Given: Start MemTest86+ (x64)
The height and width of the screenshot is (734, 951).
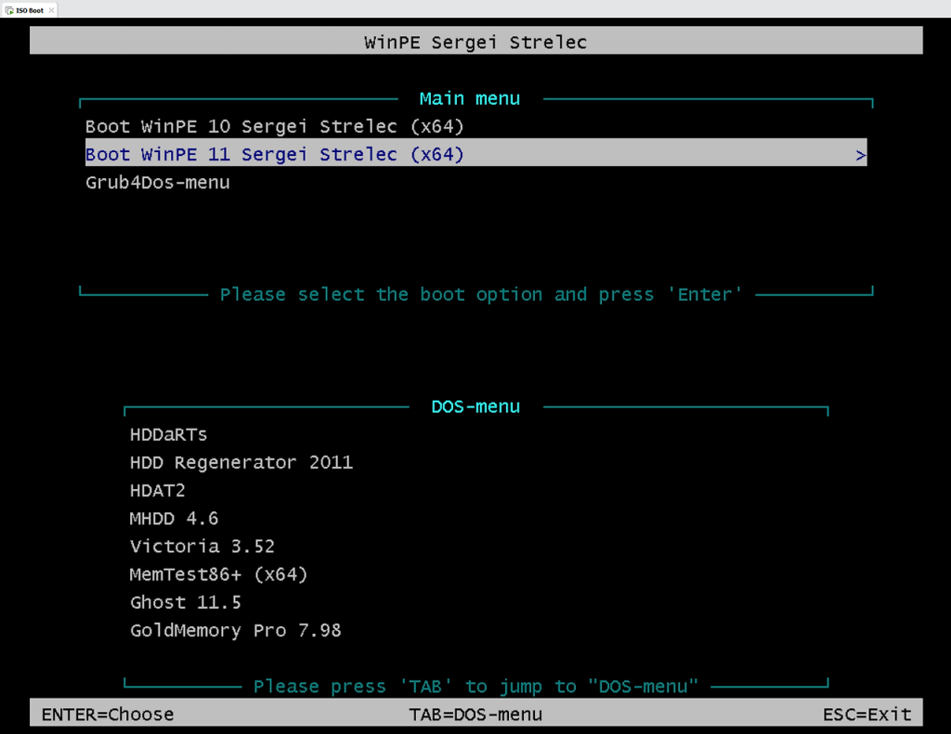Looking at the screenshot, I should 218,573.
